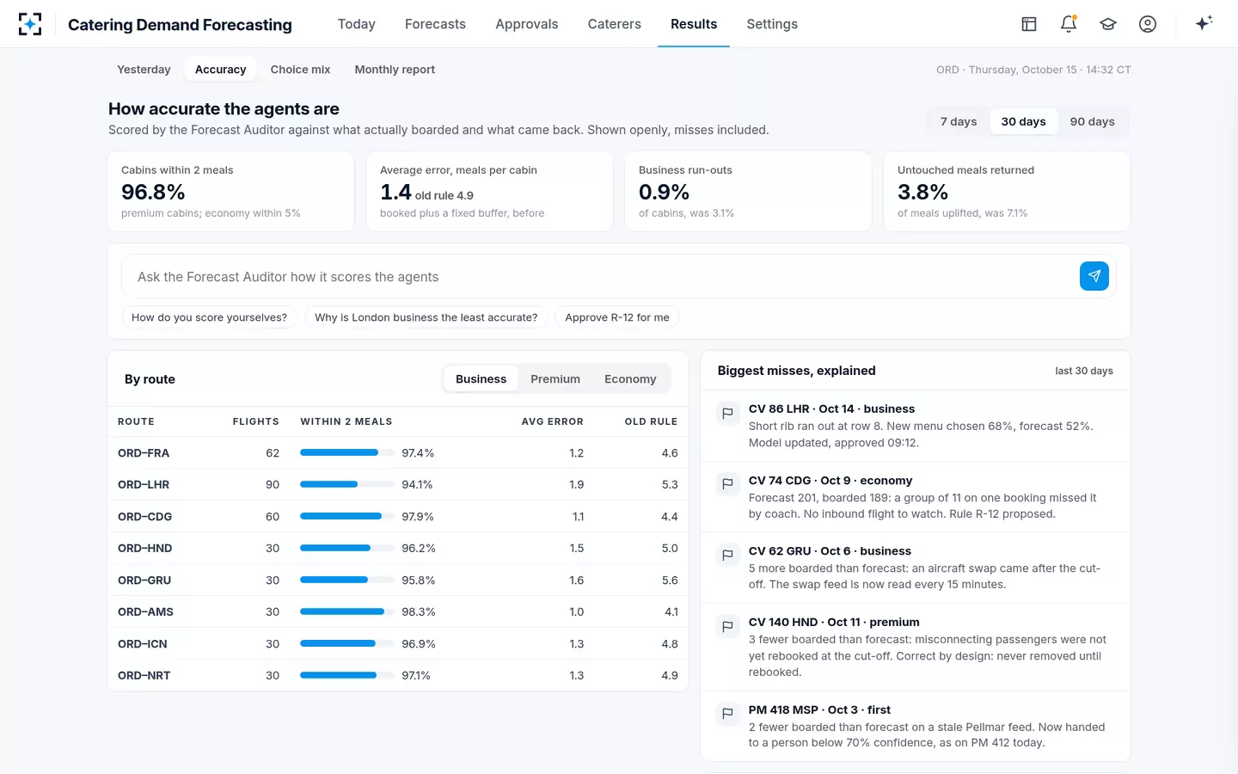Open the notifications bell
The width and height of the screenshot is (1238, 774).
[x=1069, y=24]
